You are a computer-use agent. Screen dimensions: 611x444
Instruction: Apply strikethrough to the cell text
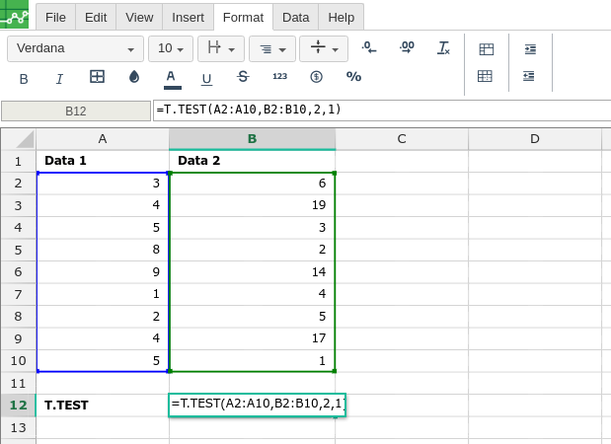243,77
